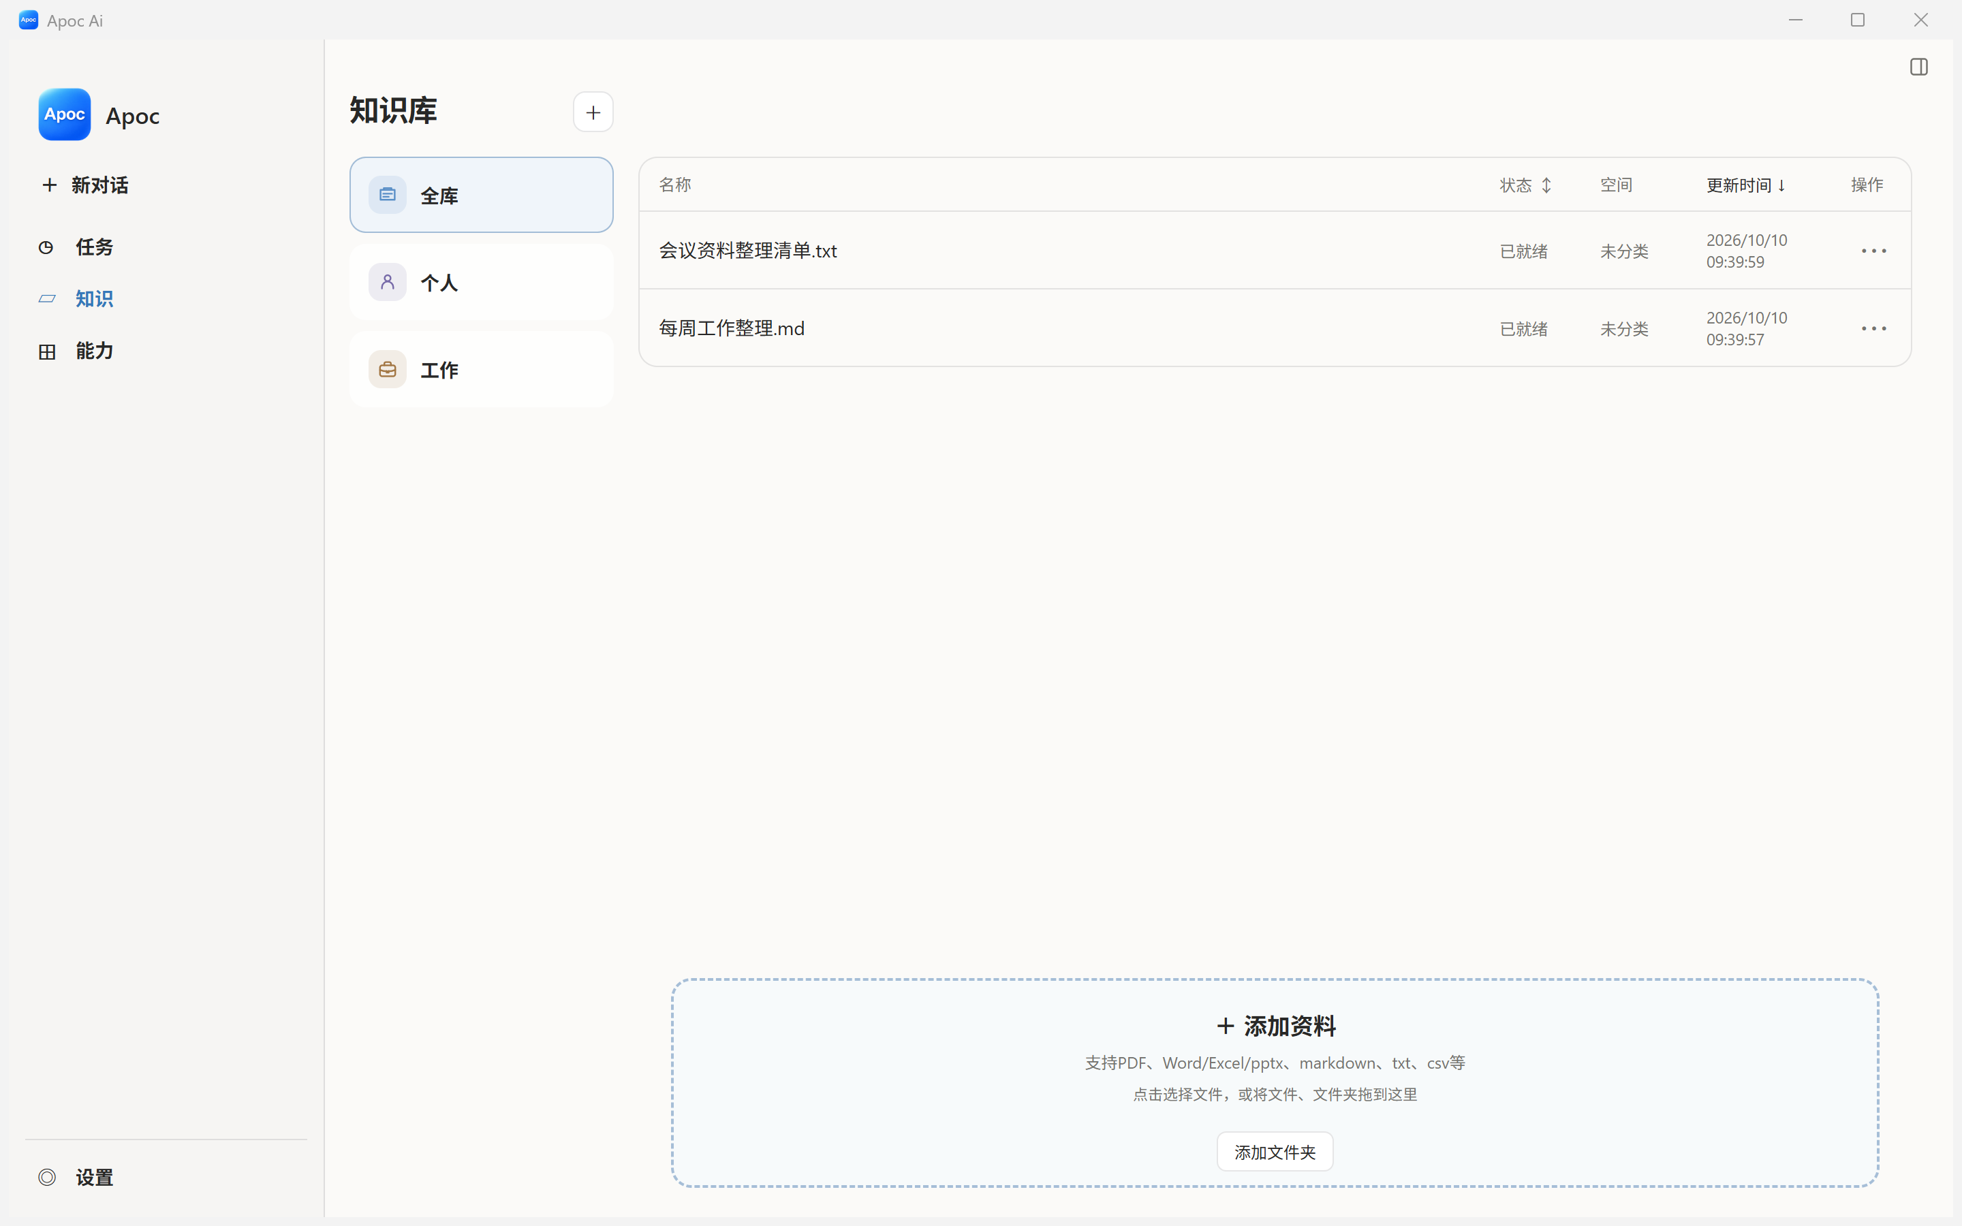
Task: Click the clock icon beside 任务
Action: click(x=46, y=247)
